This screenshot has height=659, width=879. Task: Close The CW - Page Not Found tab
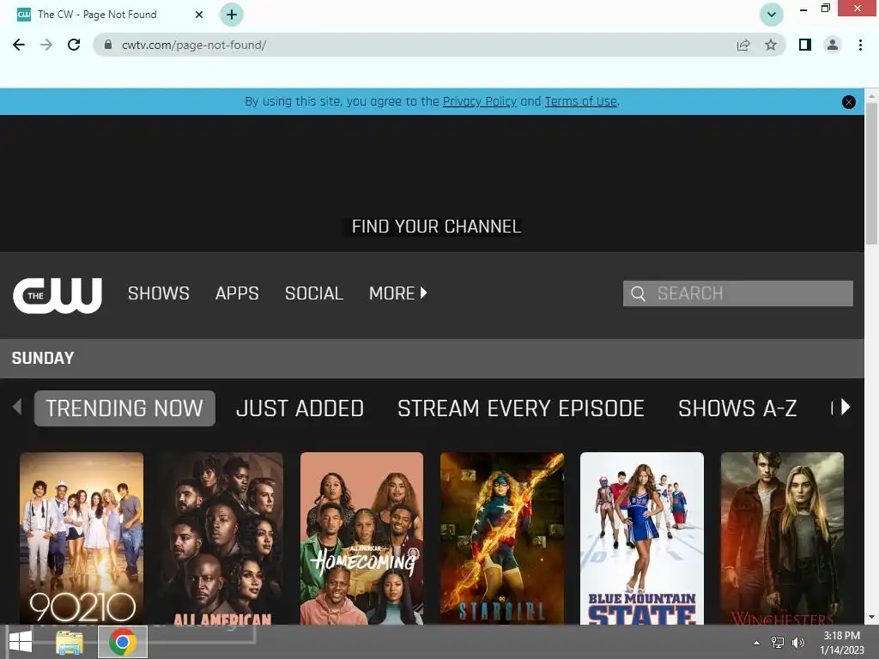pos(199,15)
